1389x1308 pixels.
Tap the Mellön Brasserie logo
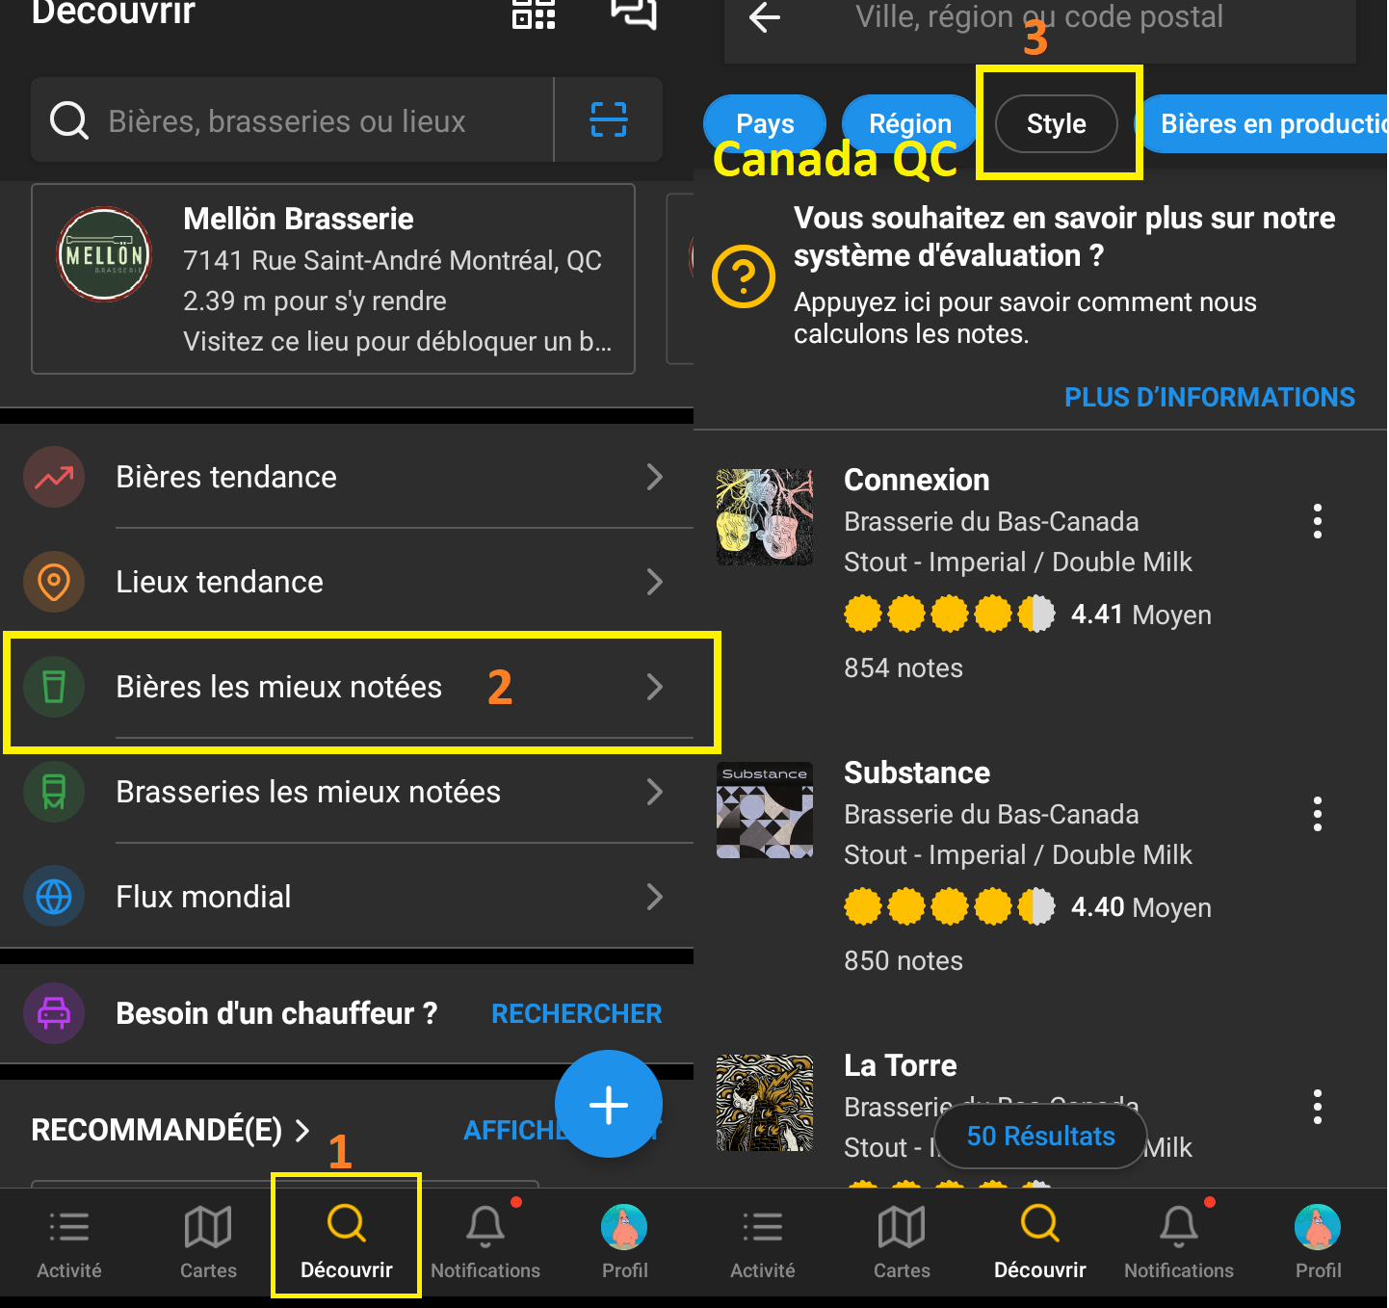tap(104, 254)
